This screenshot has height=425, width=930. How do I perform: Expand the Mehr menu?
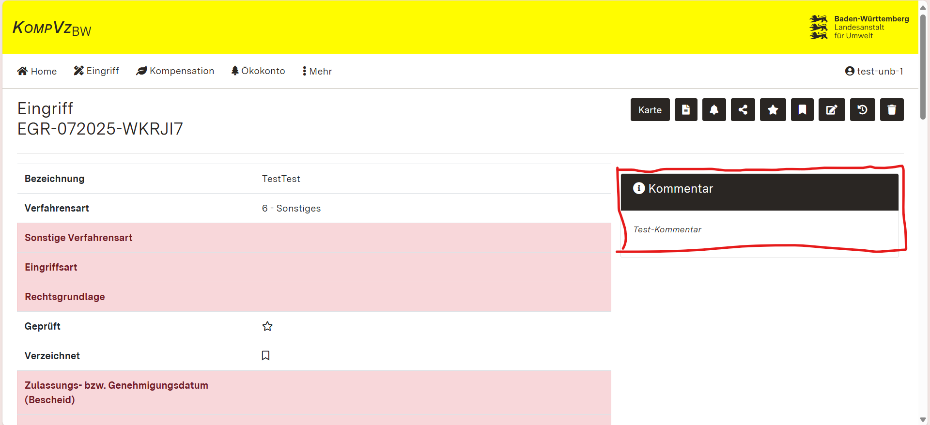coord(317,71)
